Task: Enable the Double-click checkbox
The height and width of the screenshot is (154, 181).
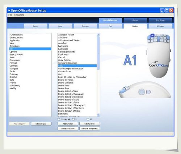Action: (x=59, y=119)
